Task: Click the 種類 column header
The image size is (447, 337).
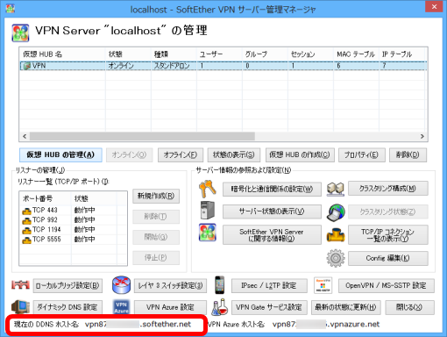Action: coord(174,54)
